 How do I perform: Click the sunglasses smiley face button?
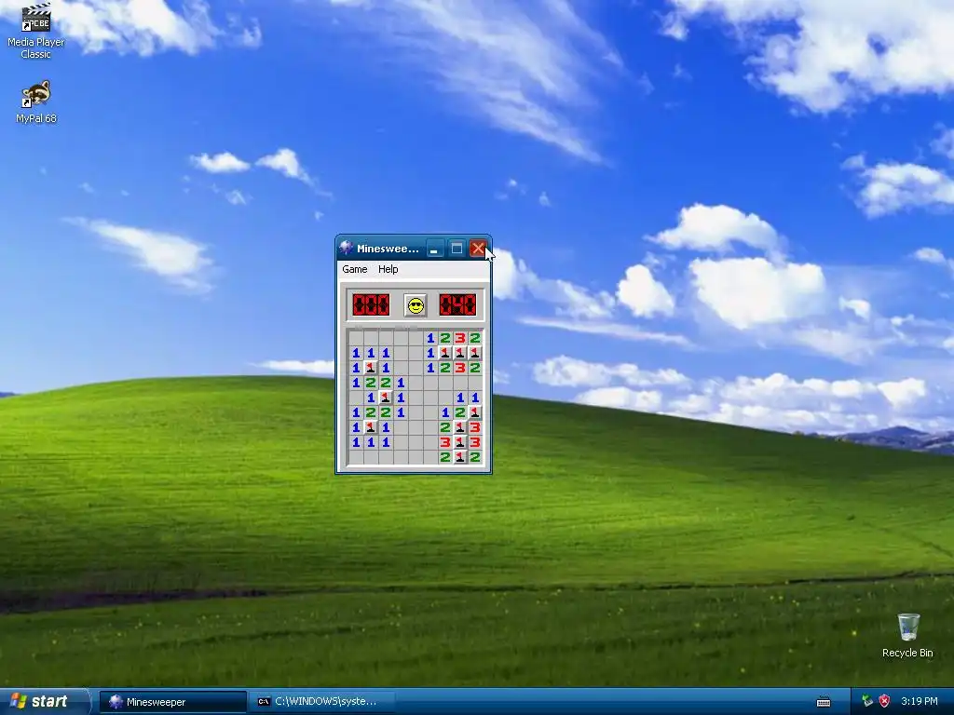416,305
